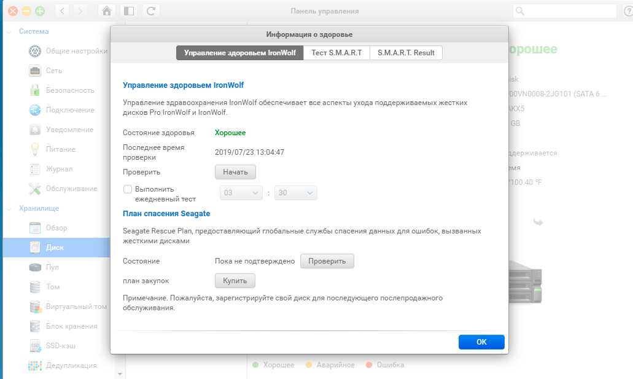The image size is (633, 379).
Task: Open Virtual Volume icon (Виртуальный том)
Action: 36,307
